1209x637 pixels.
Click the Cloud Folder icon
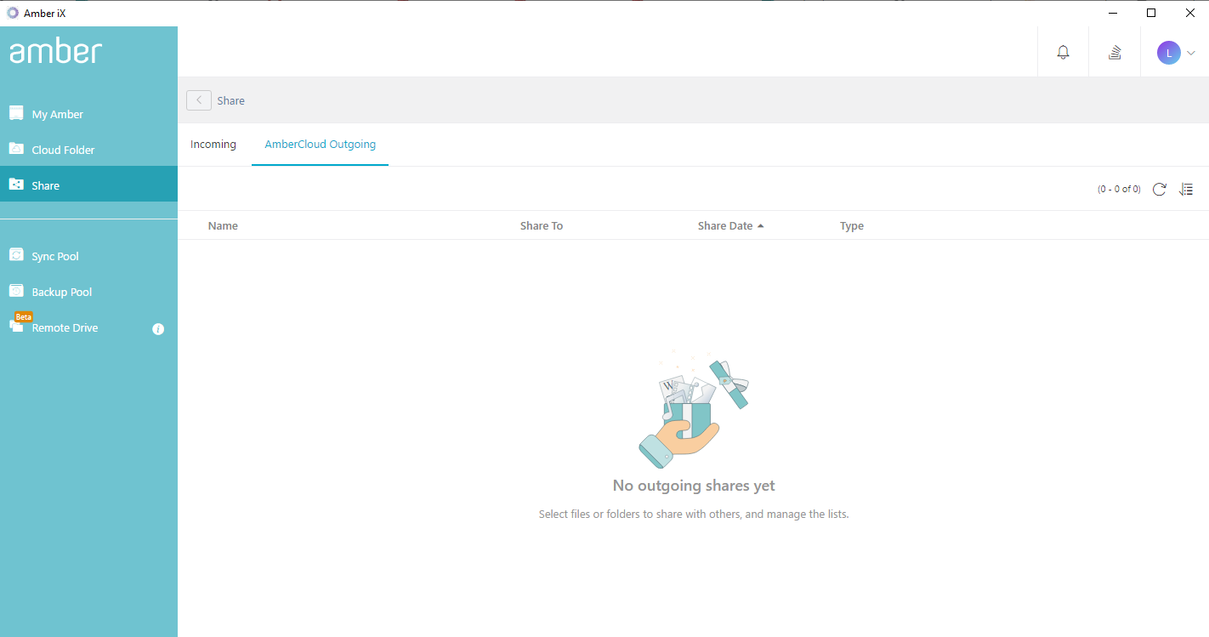pos(16,149)
